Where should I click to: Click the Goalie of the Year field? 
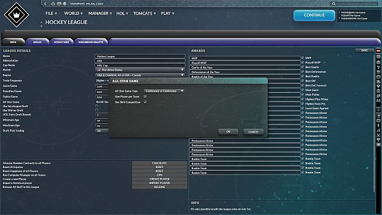(x=245, y=68)
